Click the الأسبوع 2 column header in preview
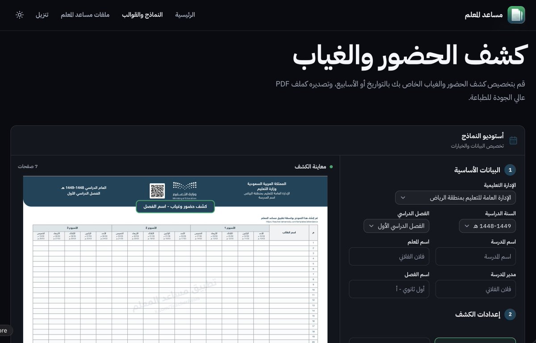Image resolution: width=536 pixels, height=343 pixels. [x=151, y=227]
